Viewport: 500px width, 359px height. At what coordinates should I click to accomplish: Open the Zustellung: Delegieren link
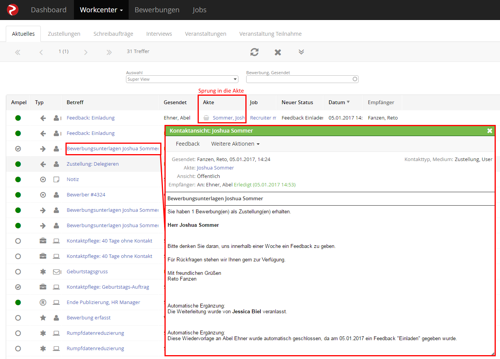(92, 164)
